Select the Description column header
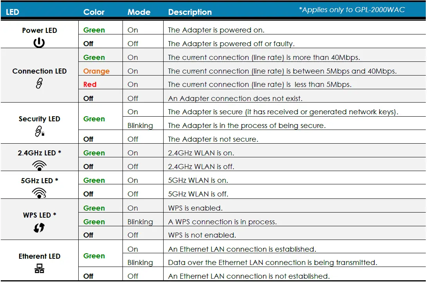This screenshot has width=427, height=283. click(x=190, y=12)
